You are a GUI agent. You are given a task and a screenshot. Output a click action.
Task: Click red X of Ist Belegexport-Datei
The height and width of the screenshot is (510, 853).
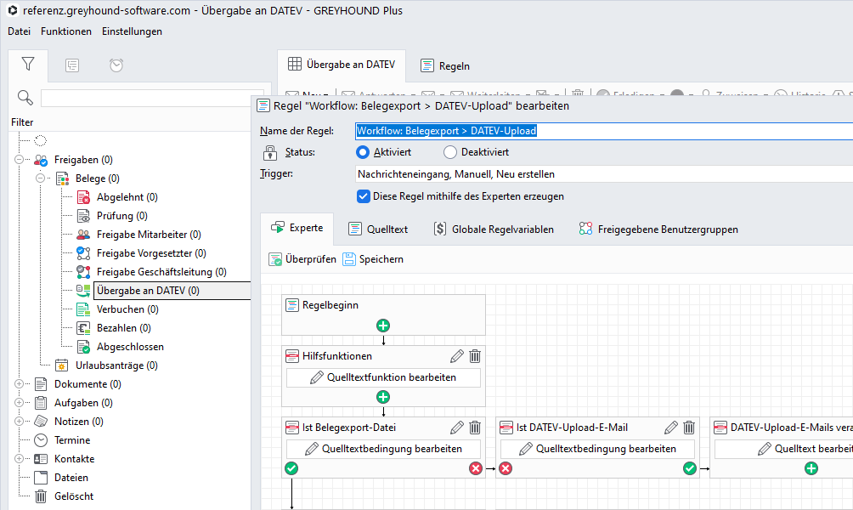tap(476, 468)
